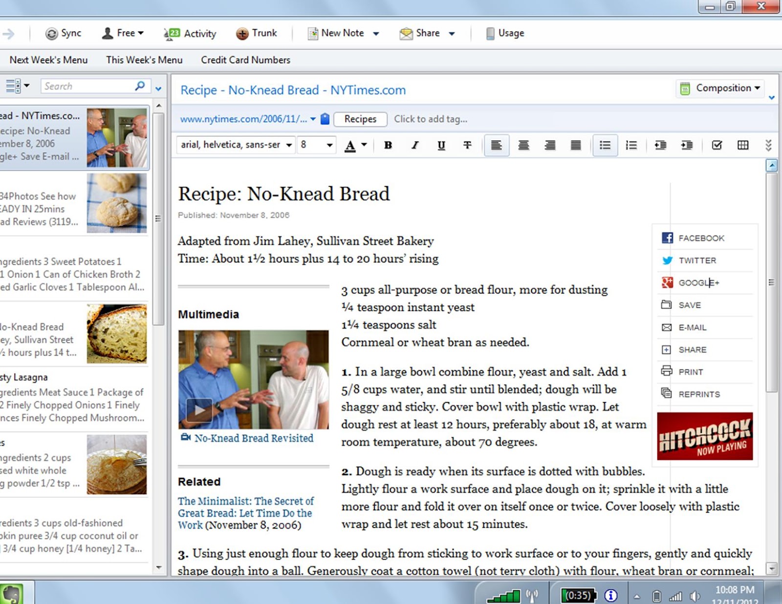
Task: Click the Print icon in the article
Action: point(667,371)
